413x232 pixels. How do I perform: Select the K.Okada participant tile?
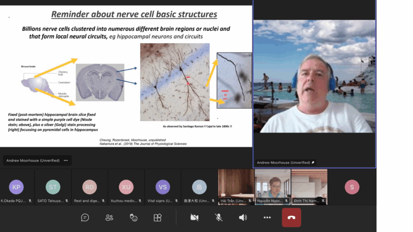point(17,187)
